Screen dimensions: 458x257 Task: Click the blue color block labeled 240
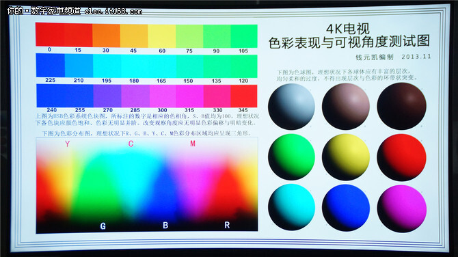click(x=51, y=96)
